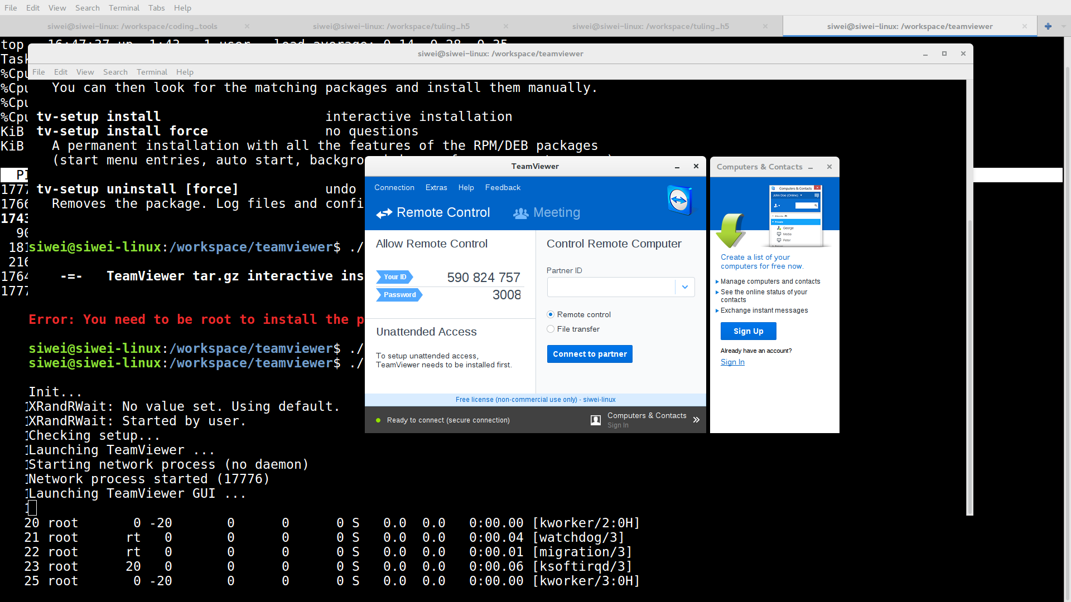Click the Unattended Access heading
1071x602 pixels.
coord(426,332)
